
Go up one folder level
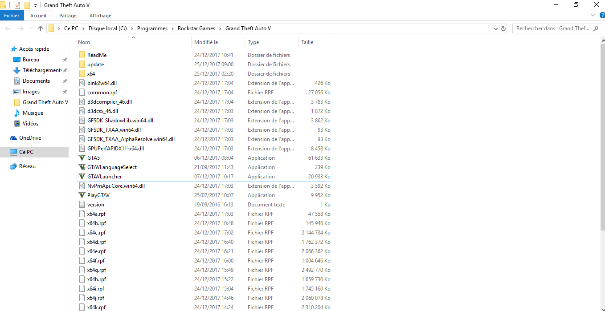(41, 28)
